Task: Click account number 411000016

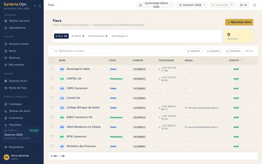Action: coord(139,69)
